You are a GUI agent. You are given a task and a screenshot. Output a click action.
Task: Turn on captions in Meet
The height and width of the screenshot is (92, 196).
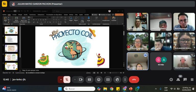[x=89, y=80]
